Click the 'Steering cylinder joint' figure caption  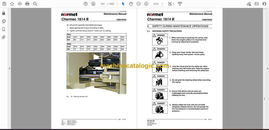click(80, 97)
